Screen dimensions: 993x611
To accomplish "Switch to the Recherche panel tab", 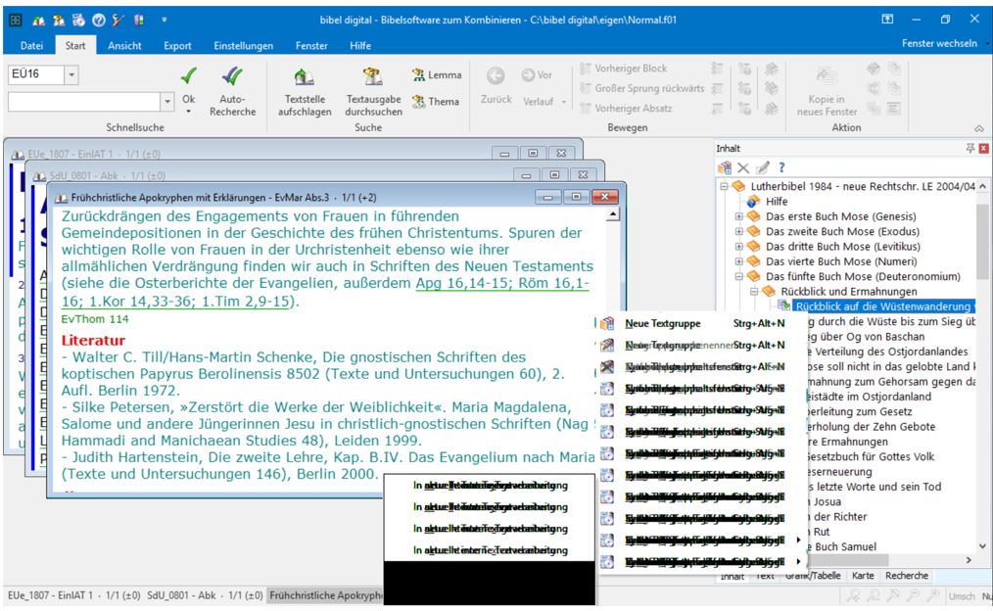I will point(906,576).
